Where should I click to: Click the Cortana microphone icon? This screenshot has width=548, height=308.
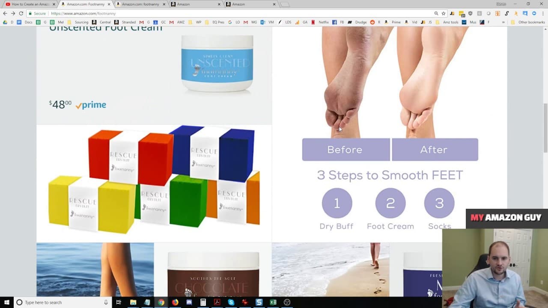[x=106, y=302]
